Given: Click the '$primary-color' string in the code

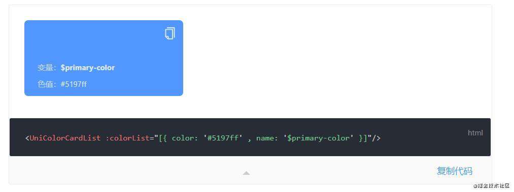Looking at the screenshot, I should pos(319,138).
